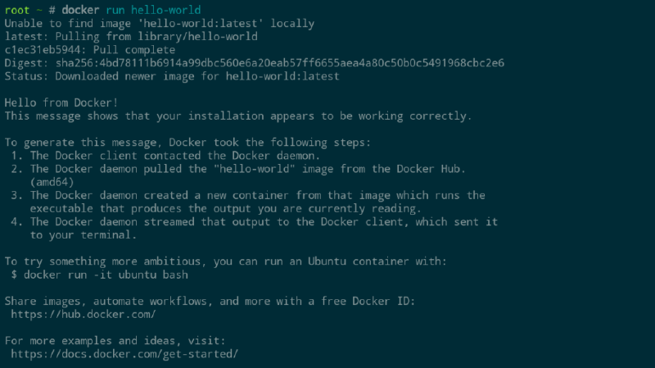Click the 'latest: Pulling from library/hello-world' line
Image resolution: width=655 pixels, height=368 pixels.
click(x=131, y=37)
